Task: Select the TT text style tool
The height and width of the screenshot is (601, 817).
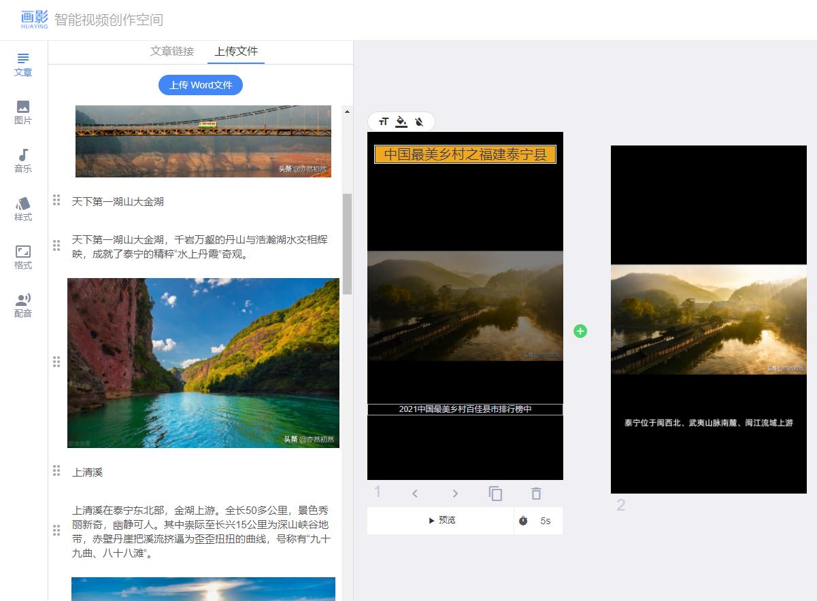Action: coord(382,121)
